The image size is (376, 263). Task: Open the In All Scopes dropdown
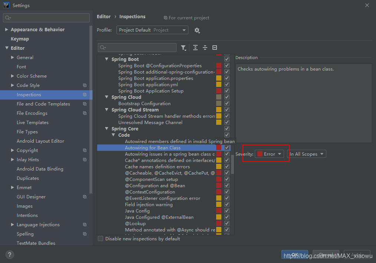[x=307, y=154]
